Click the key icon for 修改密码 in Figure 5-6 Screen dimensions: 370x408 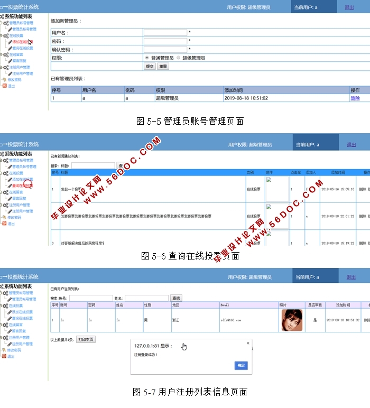4,217
